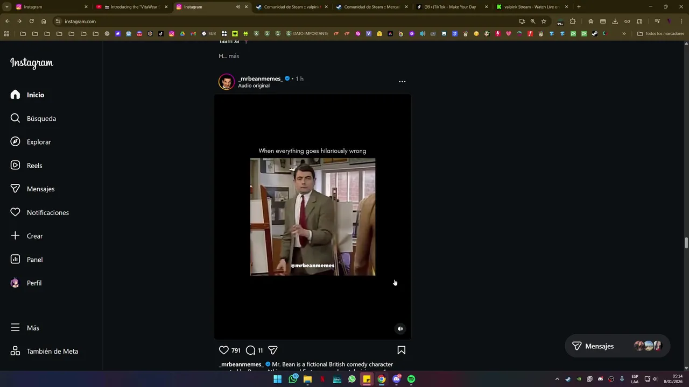The height and width of the screenshot is (387, 689).
Task: Show hidden system tray icons
Action: tap(557, 379)
